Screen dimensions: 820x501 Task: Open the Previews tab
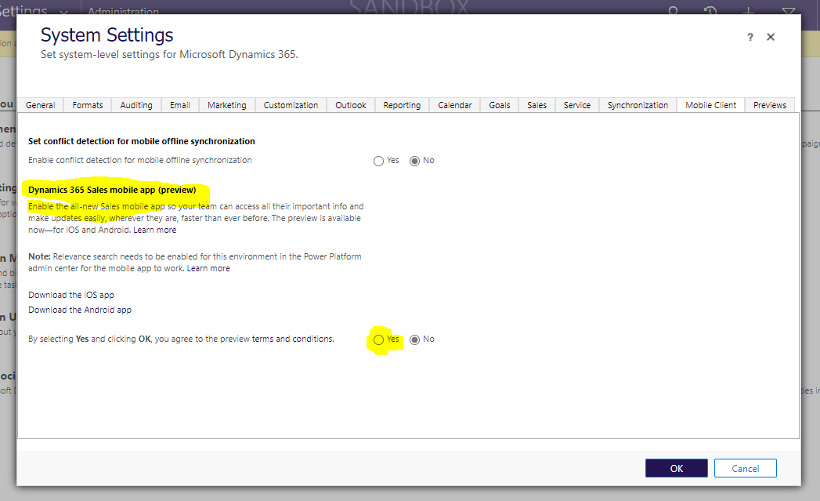coord(769,105)
